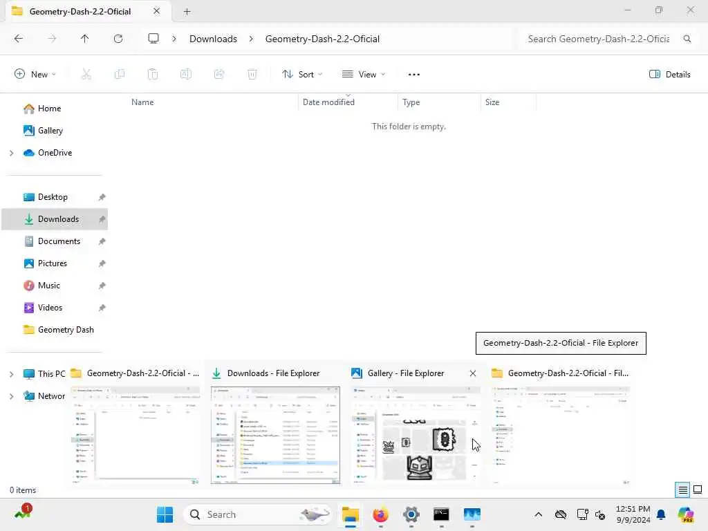This screenshot has height=531, width=708.
Task: Toggle the Details pane
Action: pyautogui.click(x=669, y=75)
